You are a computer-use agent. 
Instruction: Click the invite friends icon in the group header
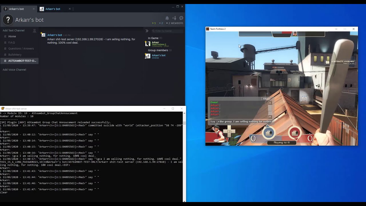point(174,18)
